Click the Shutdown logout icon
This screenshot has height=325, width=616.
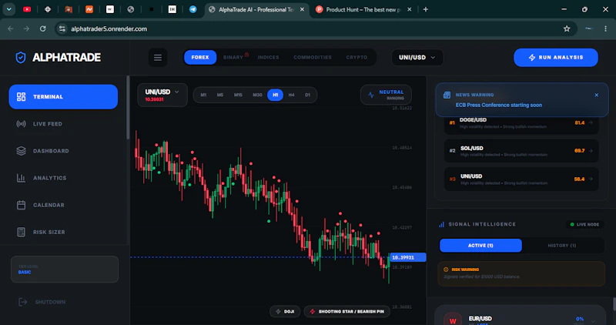(23, 302)
